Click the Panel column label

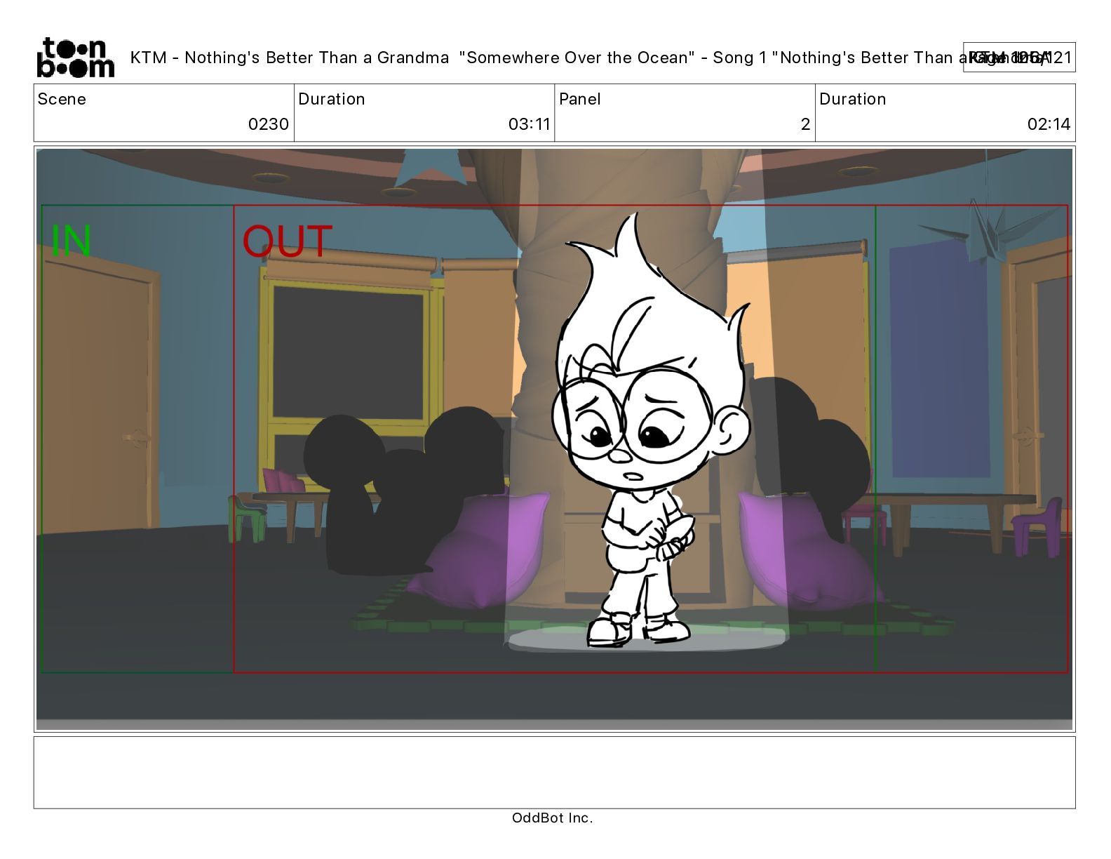point(580,99)
